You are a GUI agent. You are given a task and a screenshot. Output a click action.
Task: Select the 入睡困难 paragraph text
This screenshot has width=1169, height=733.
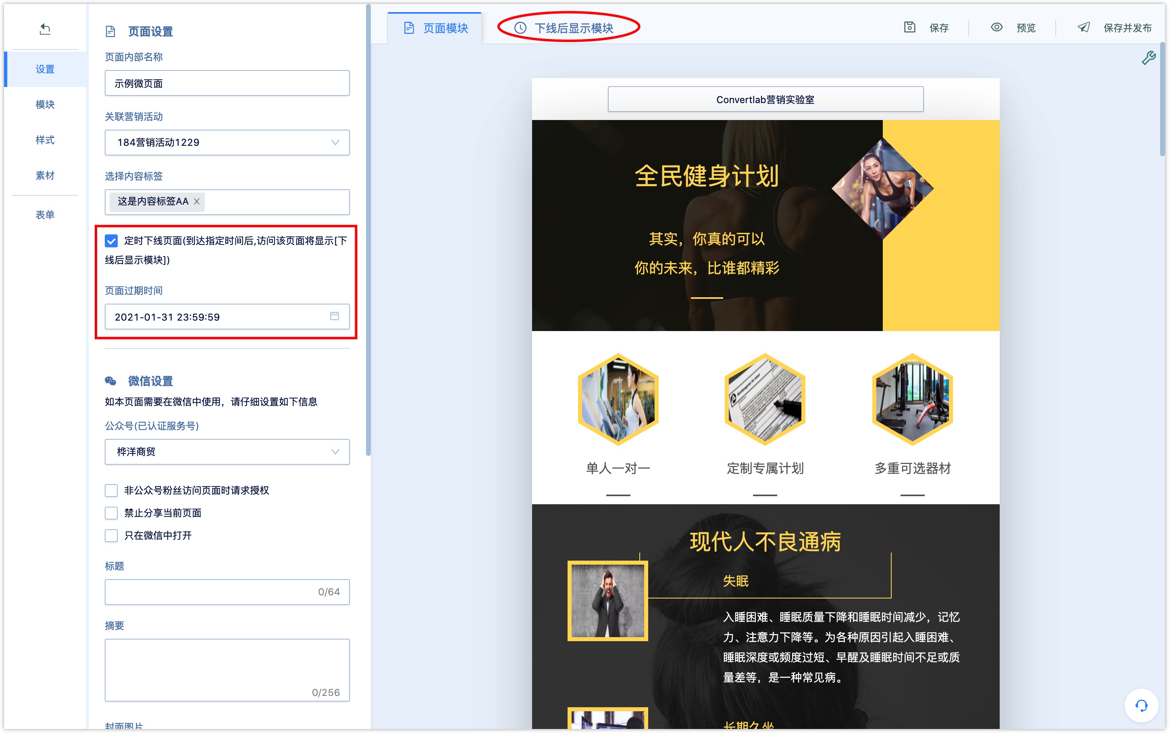pyautogui.click(x=841, y=647)
